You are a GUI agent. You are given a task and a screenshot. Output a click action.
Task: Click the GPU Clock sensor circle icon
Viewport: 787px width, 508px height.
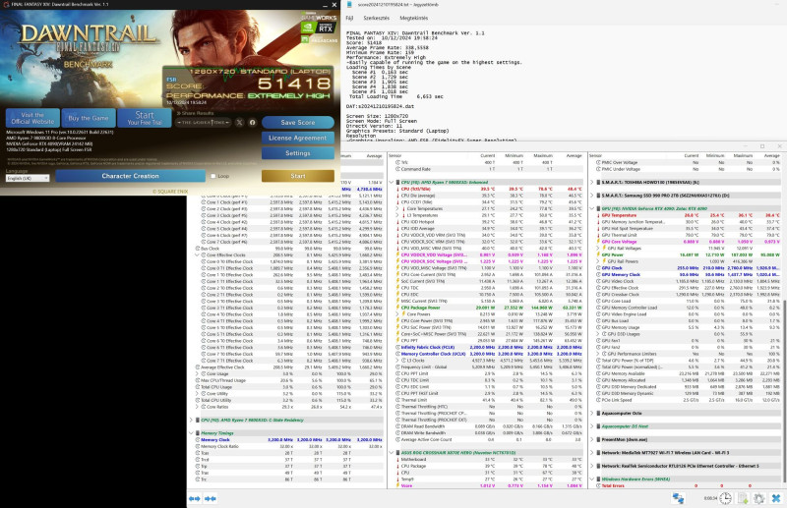click(599, 268)
